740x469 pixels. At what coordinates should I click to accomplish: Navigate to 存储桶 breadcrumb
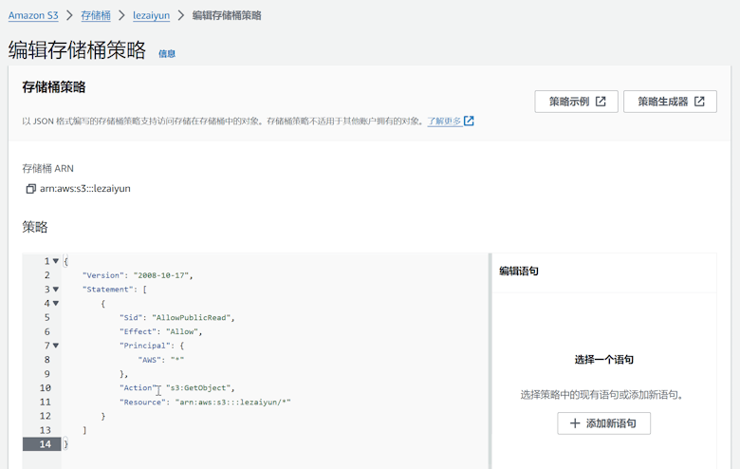coord(95,15)
